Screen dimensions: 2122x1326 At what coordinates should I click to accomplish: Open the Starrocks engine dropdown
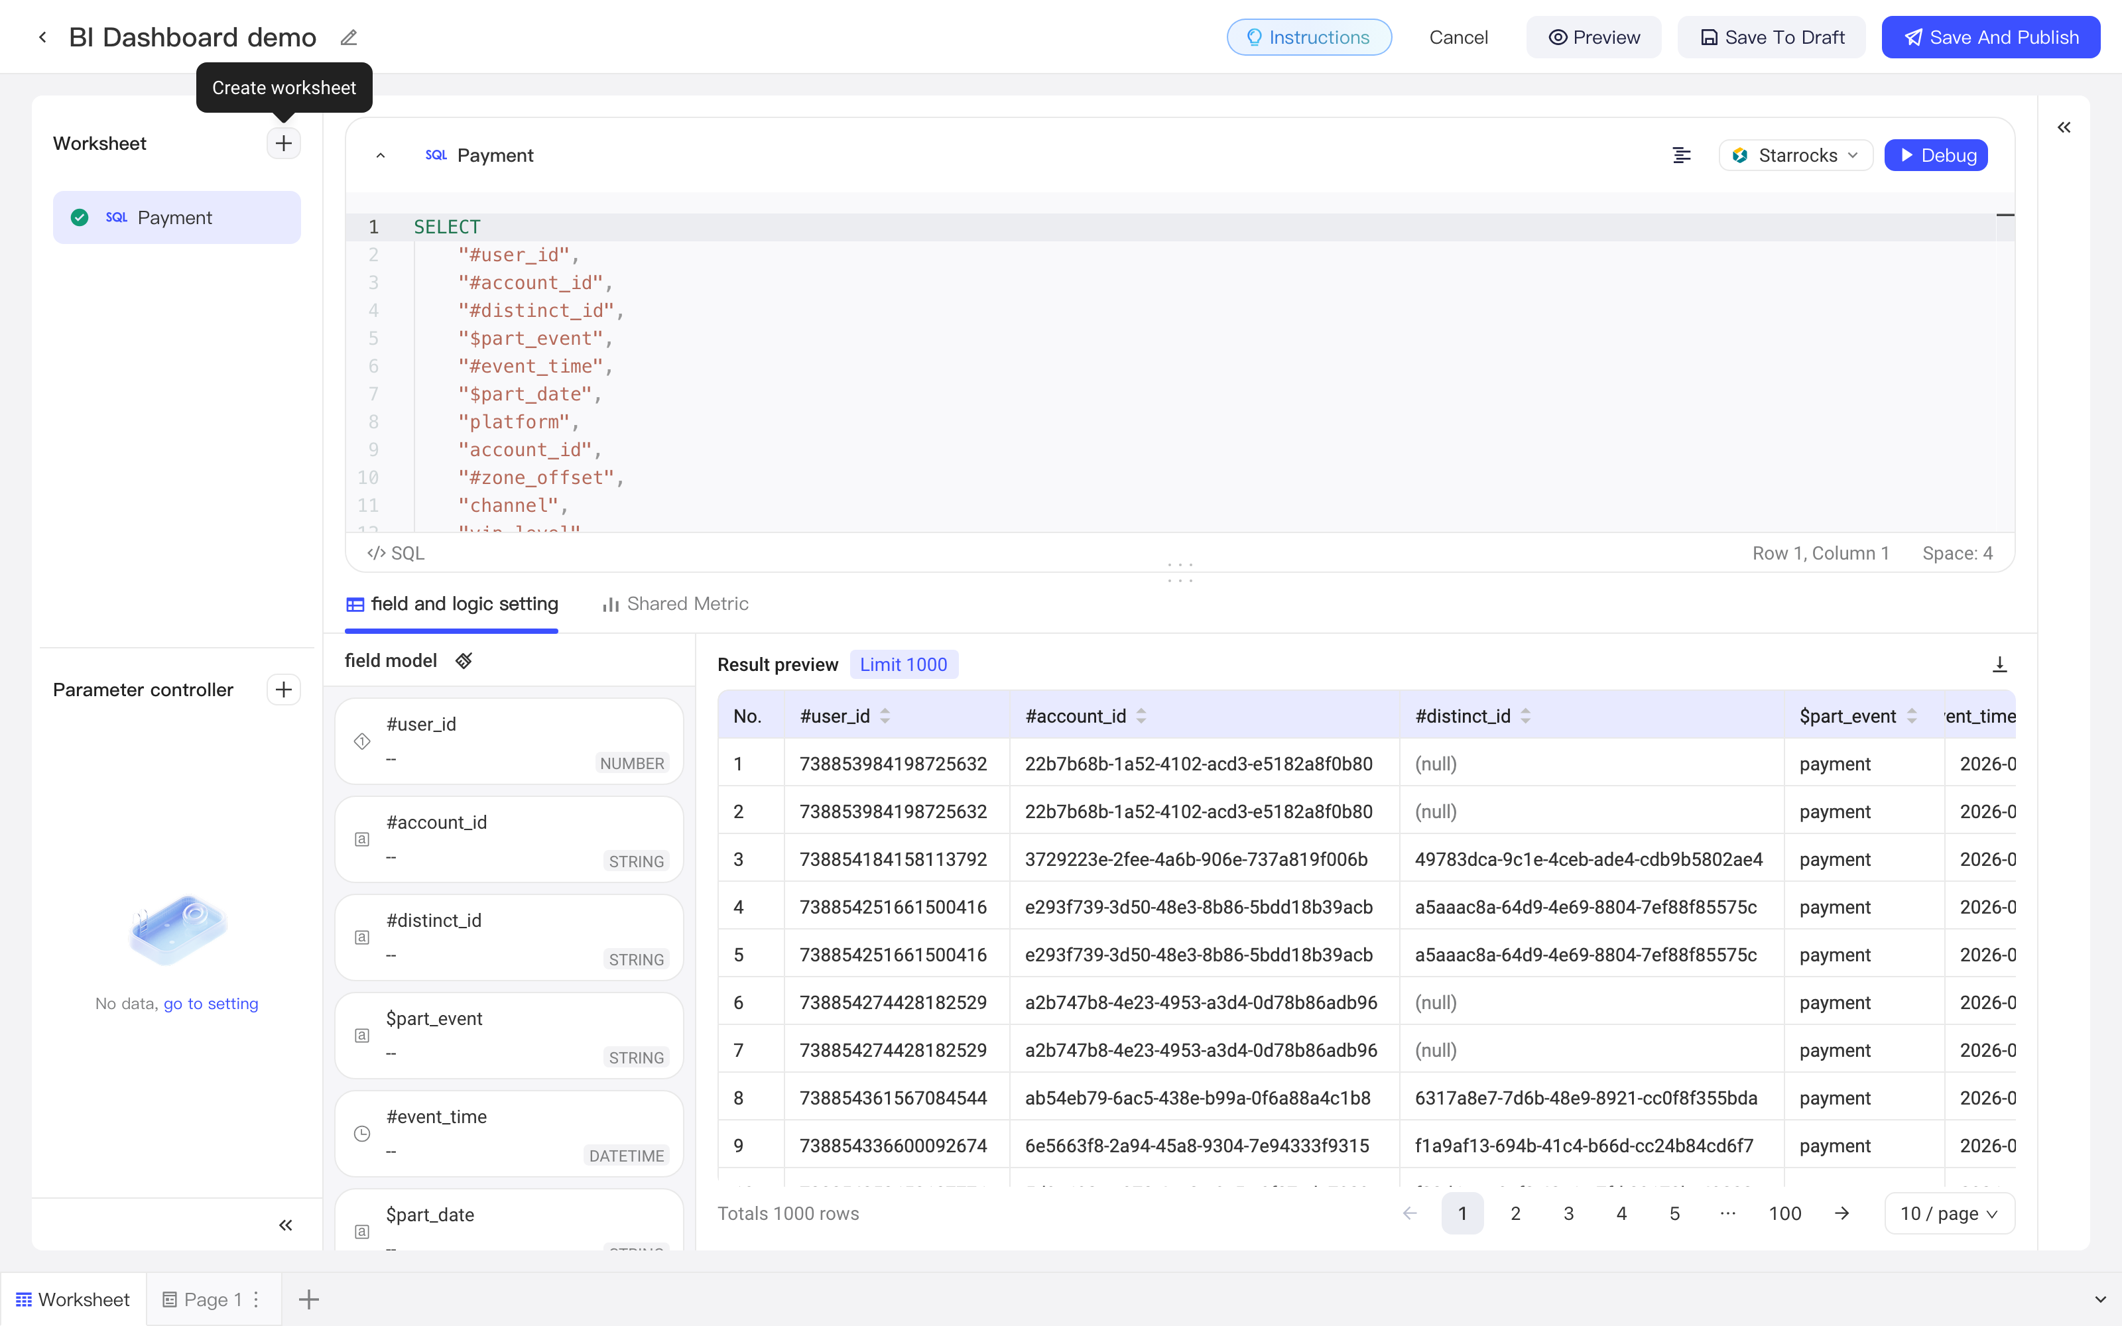1796,155
